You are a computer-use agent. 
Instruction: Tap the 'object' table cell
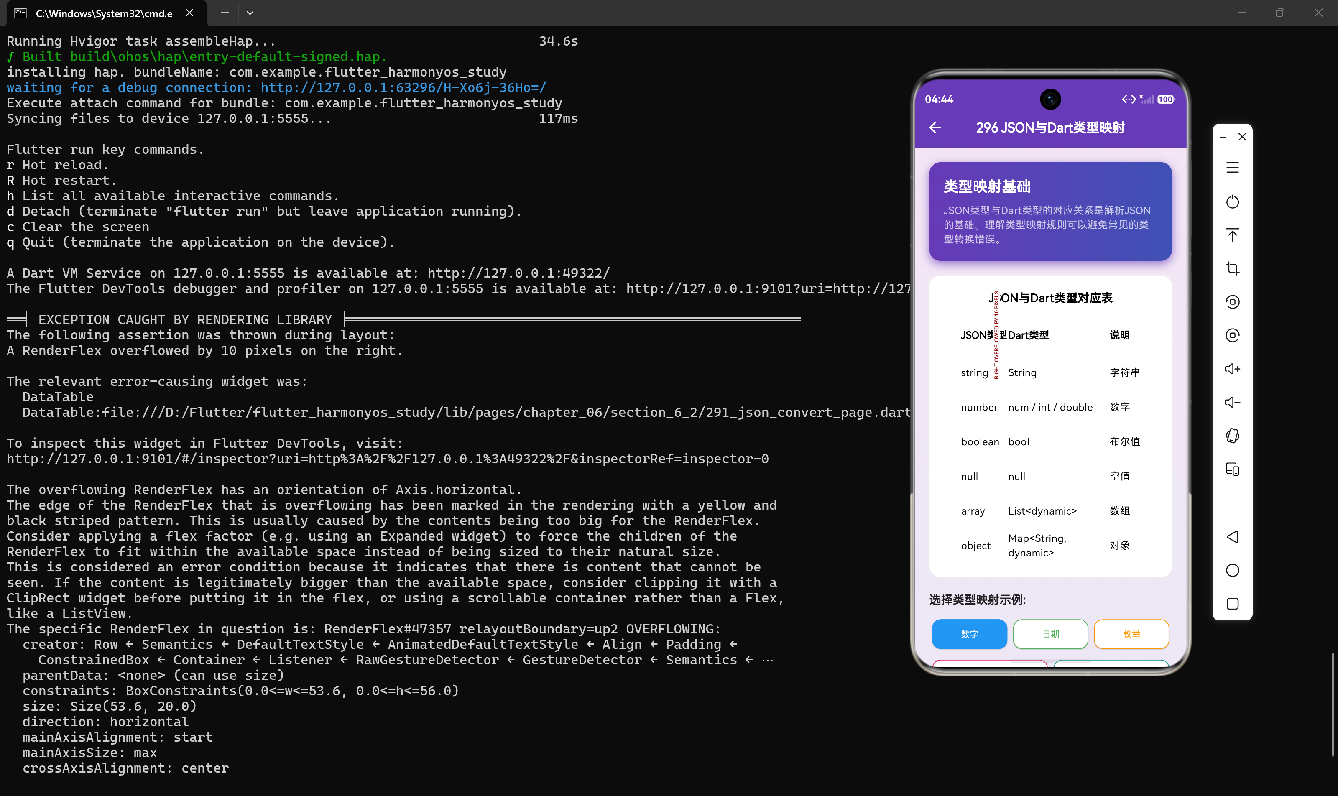(975, 546)
